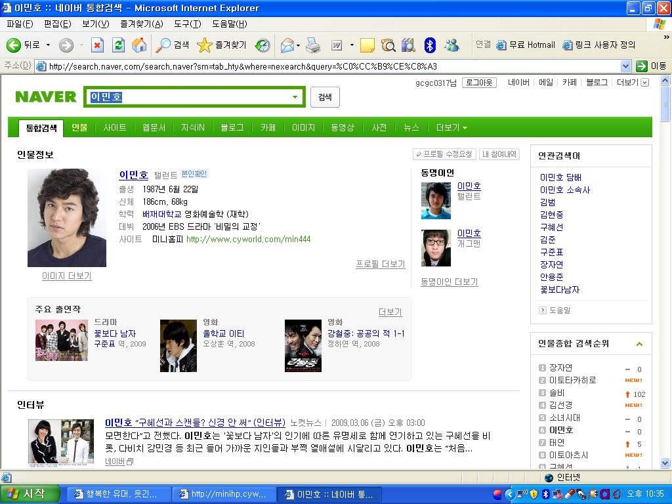Image resolution: width=672 pixels, height=504 pixels.
Task: Go to the Home page icon
Action: (139, 45)
